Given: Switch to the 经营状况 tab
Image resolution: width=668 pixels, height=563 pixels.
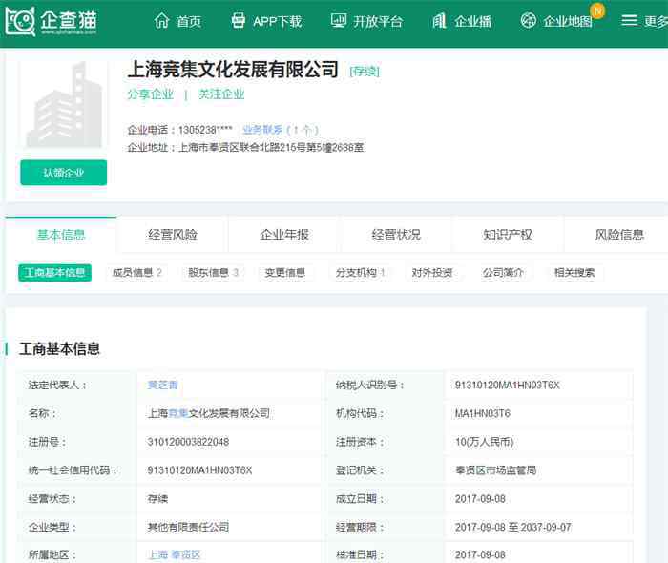Looking at the screenshot, I should (x=396, y=235).
